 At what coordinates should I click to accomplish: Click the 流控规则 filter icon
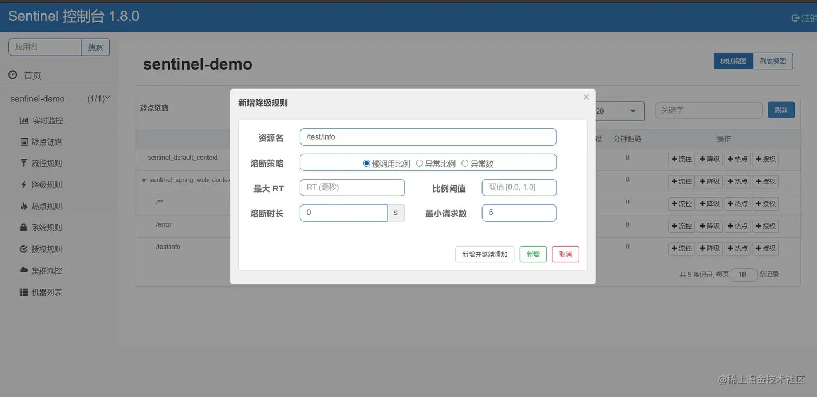[x=24, y=163]
